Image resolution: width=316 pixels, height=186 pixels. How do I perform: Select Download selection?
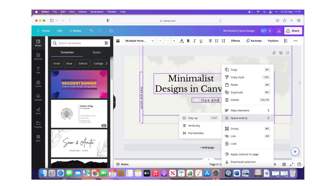click(247, 162)
